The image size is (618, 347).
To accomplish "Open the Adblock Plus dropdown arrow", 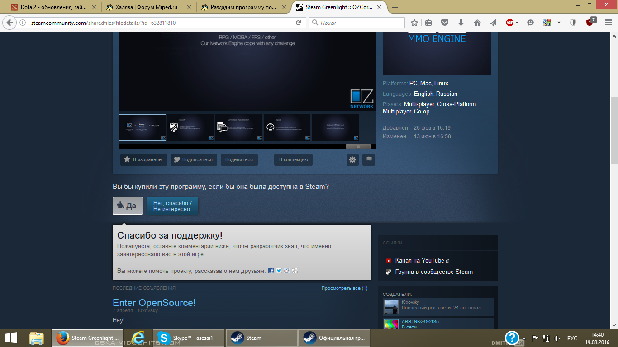I will (517, 23).
